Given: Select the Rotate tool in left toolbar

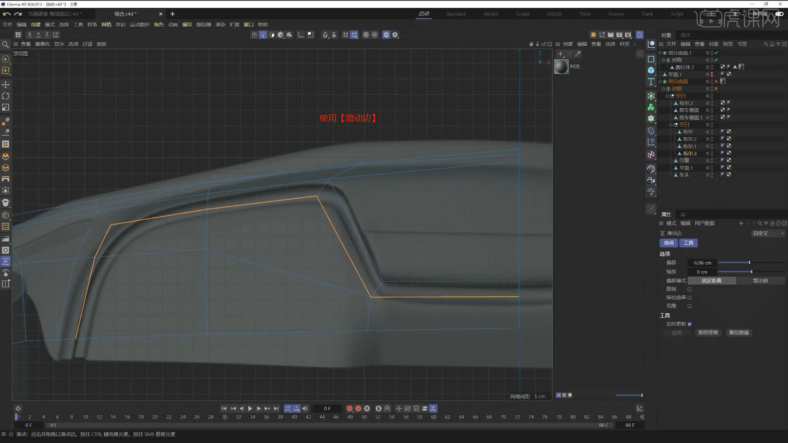Looking at the screenshot, I should coord(6,96).
